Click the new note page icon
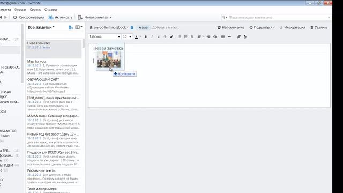Image resolution: width=343 pixels, height=193 pixels. coord(80,17)
